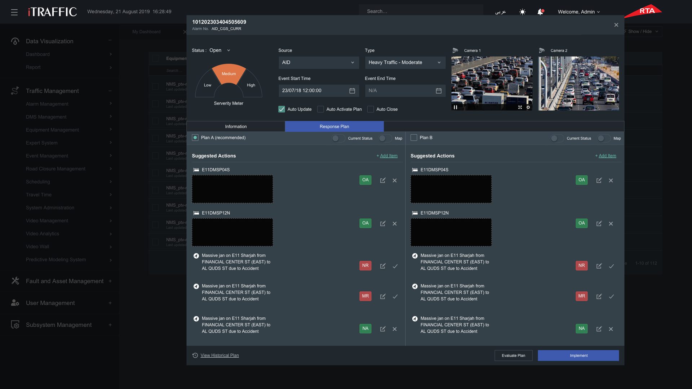The image size is (692, 389).
Task: Expand Camera 1 to fullscreen
Action: point(520,107)
